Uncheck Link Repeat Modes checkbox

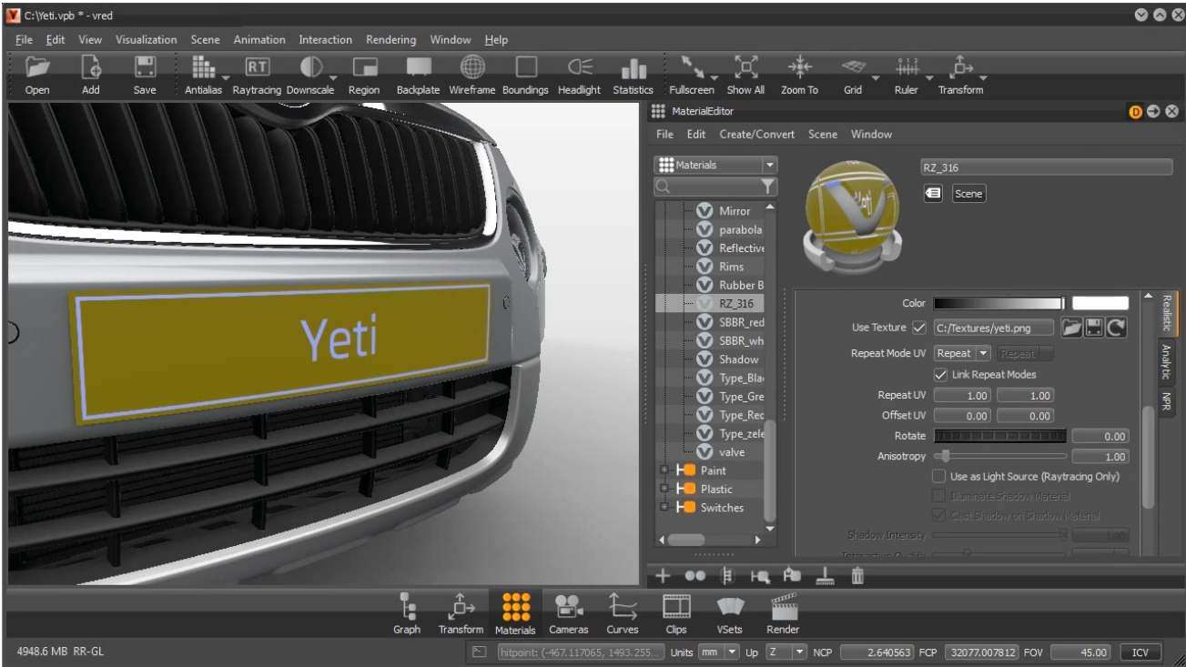pyautogui.click(x=940, y=375)
